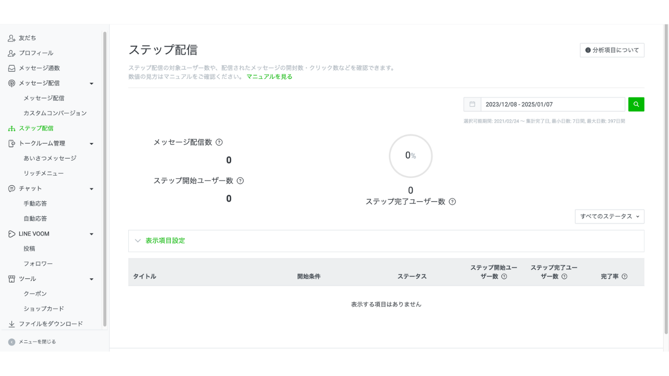Screen dimensions: 669x376
Task: Click the page vertical scrollbar on right
Action: (x=666, y=179)
